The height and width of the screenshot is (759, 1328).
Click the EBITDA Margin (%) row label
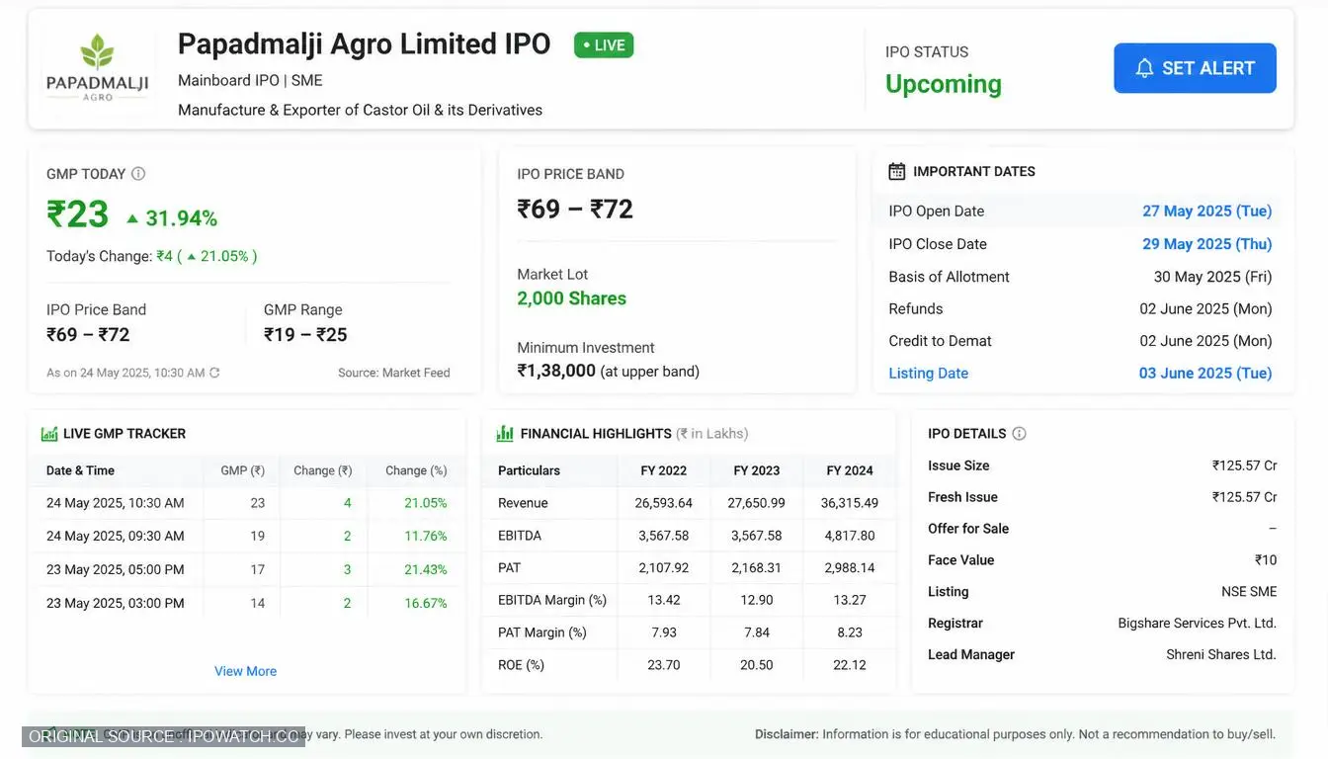point(552,600)
